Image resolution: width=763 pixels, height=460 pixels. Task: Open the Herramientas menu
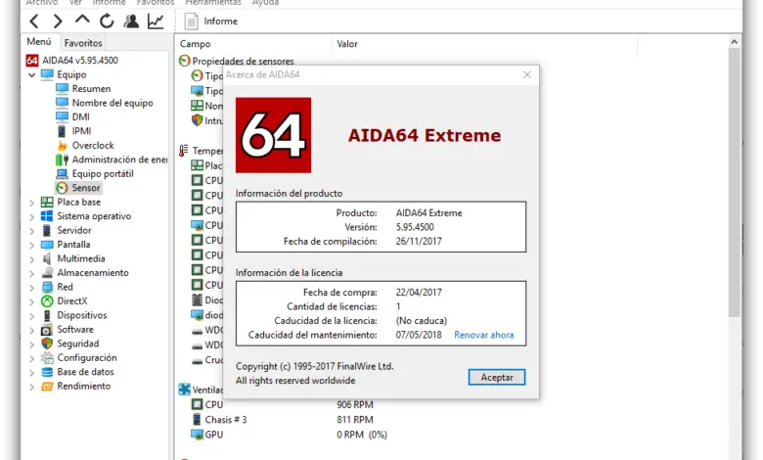pos(213,2)
